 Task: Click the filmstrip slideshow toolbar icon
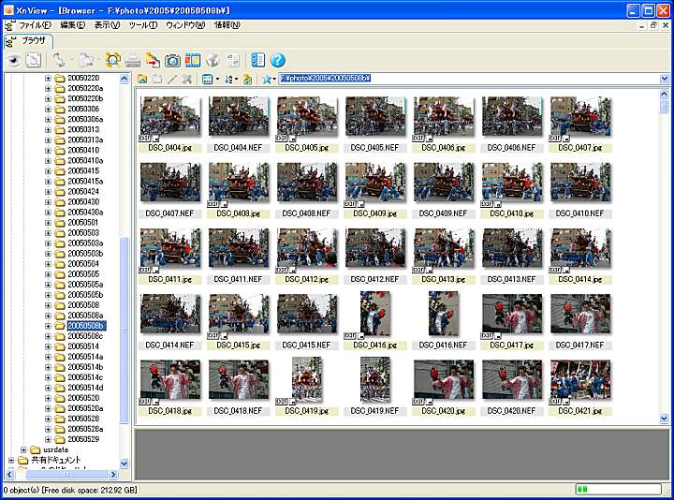(x=192, y=60)
